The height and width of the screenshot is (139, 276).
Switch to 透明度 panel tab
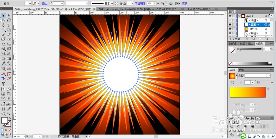pos(233,44)
